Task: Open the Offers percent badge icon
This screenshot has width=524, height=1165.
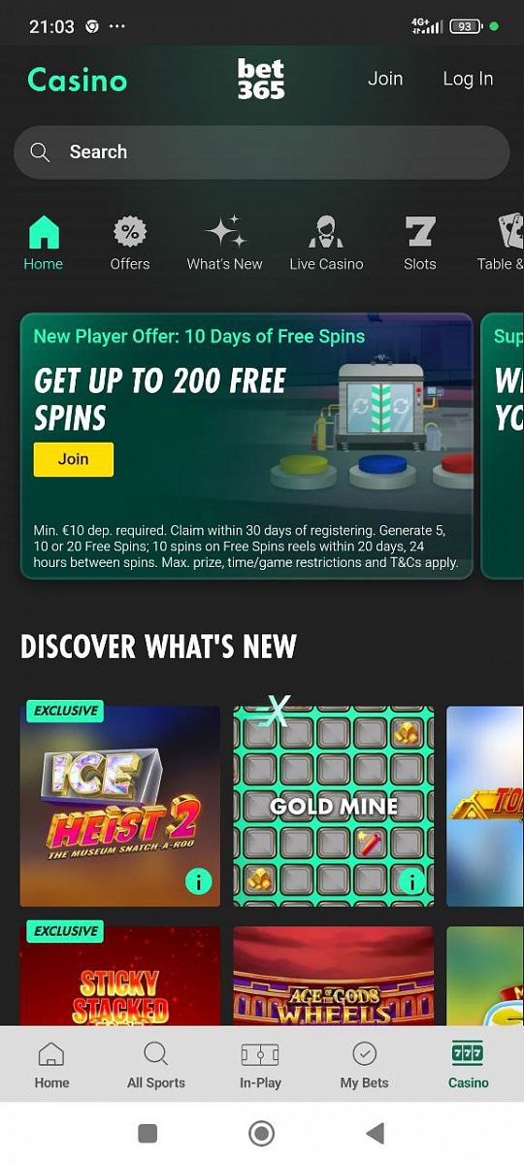Action: (130, 233)
